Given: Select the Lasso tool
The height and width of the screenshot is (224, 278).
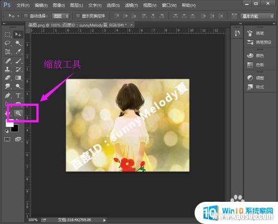Looking at the screenshot, I should click(8, 43).
